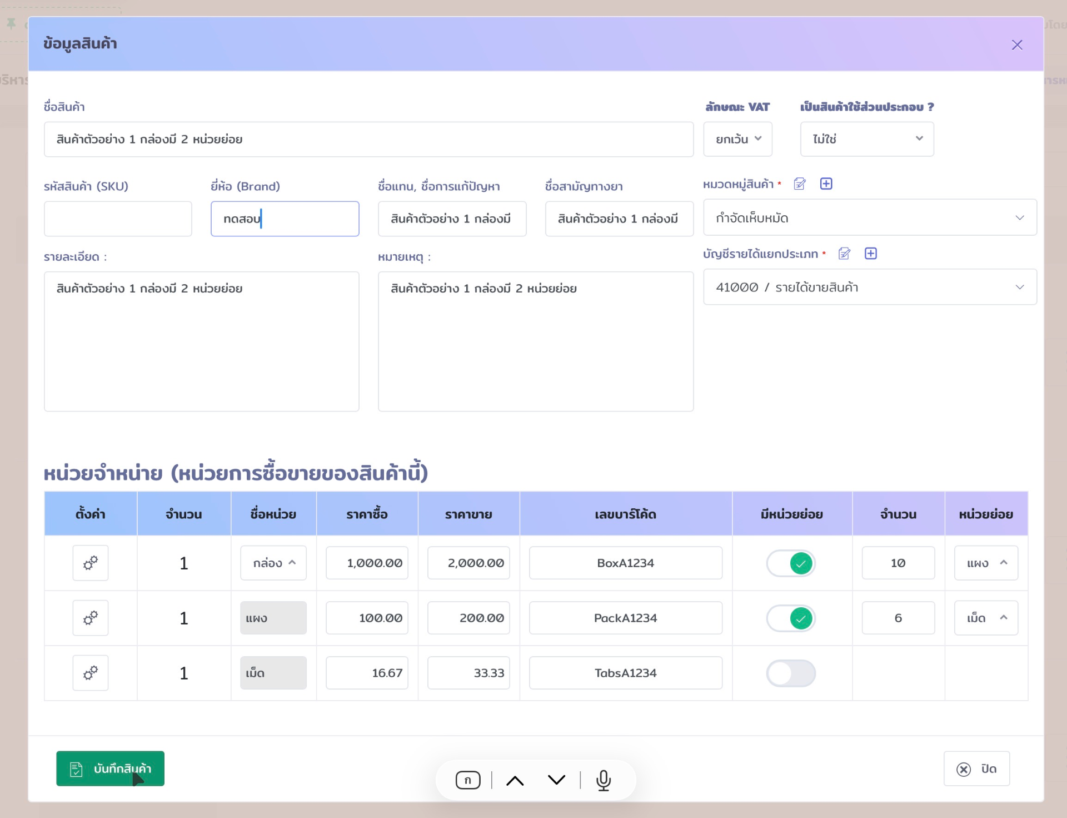1067x818 pixels.
Task: Click ปิด button at bottom right
Action: [x=976, y=769]
